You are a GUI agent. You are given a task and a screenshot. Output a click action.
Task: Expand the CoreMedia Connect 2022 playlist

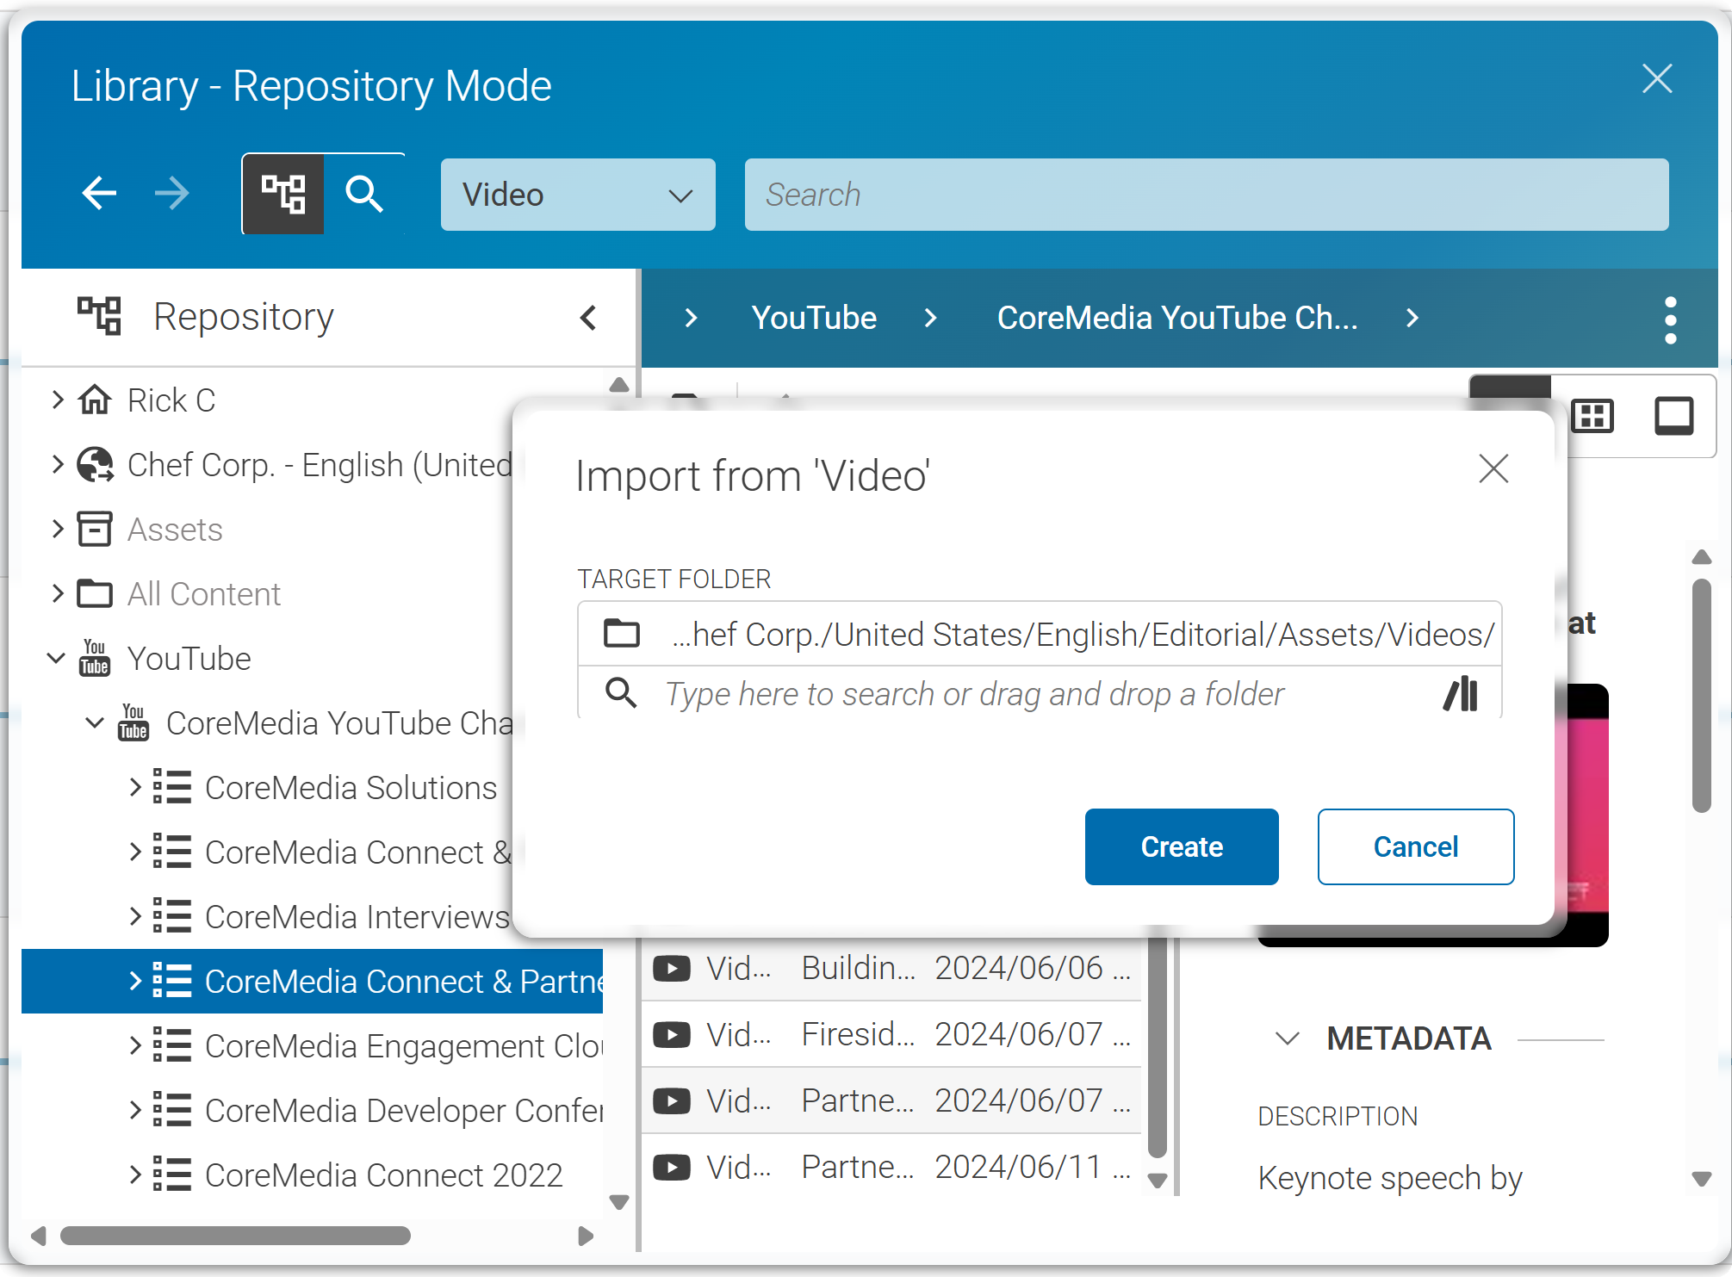coord(135,1175)
